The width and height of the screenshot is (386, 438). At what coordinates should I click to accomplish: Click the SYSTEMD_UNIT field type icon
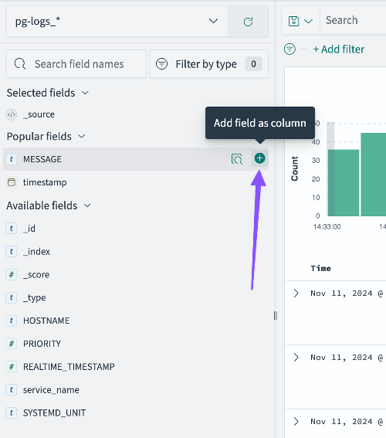pyautogui.click(x=12, y=413)
